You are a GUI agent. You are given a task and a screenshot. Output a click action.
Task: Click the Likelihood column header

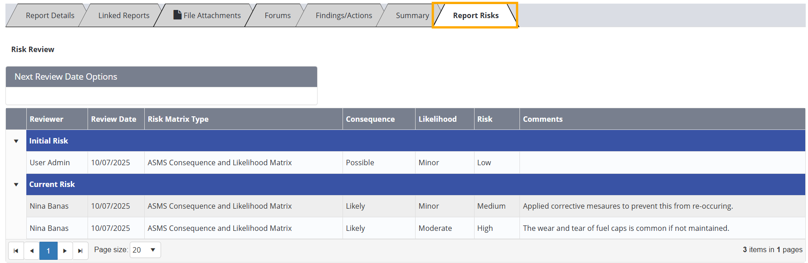(x=437, y=119)
